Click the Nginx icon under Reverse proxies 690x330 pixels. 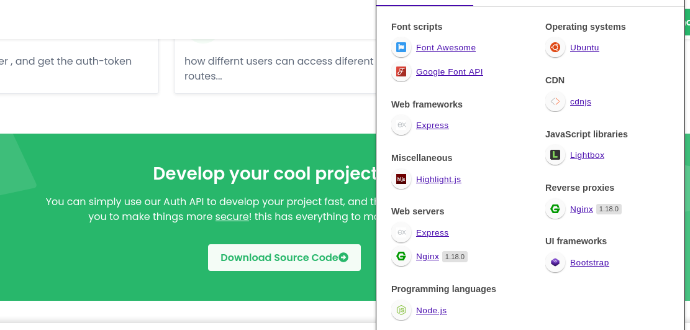pyautogui.click(x=555, y=209)
